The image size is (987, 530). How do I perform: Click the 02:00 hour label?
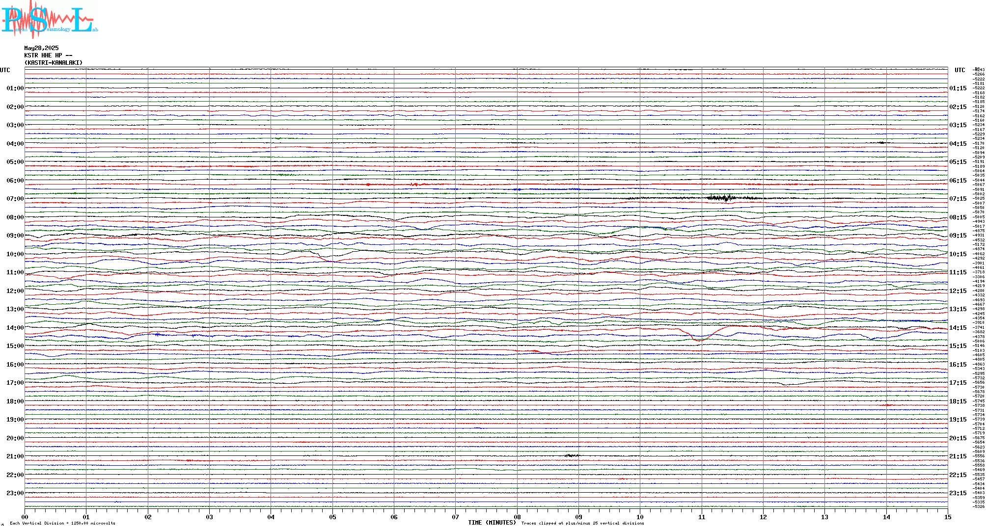pos(15,107)
